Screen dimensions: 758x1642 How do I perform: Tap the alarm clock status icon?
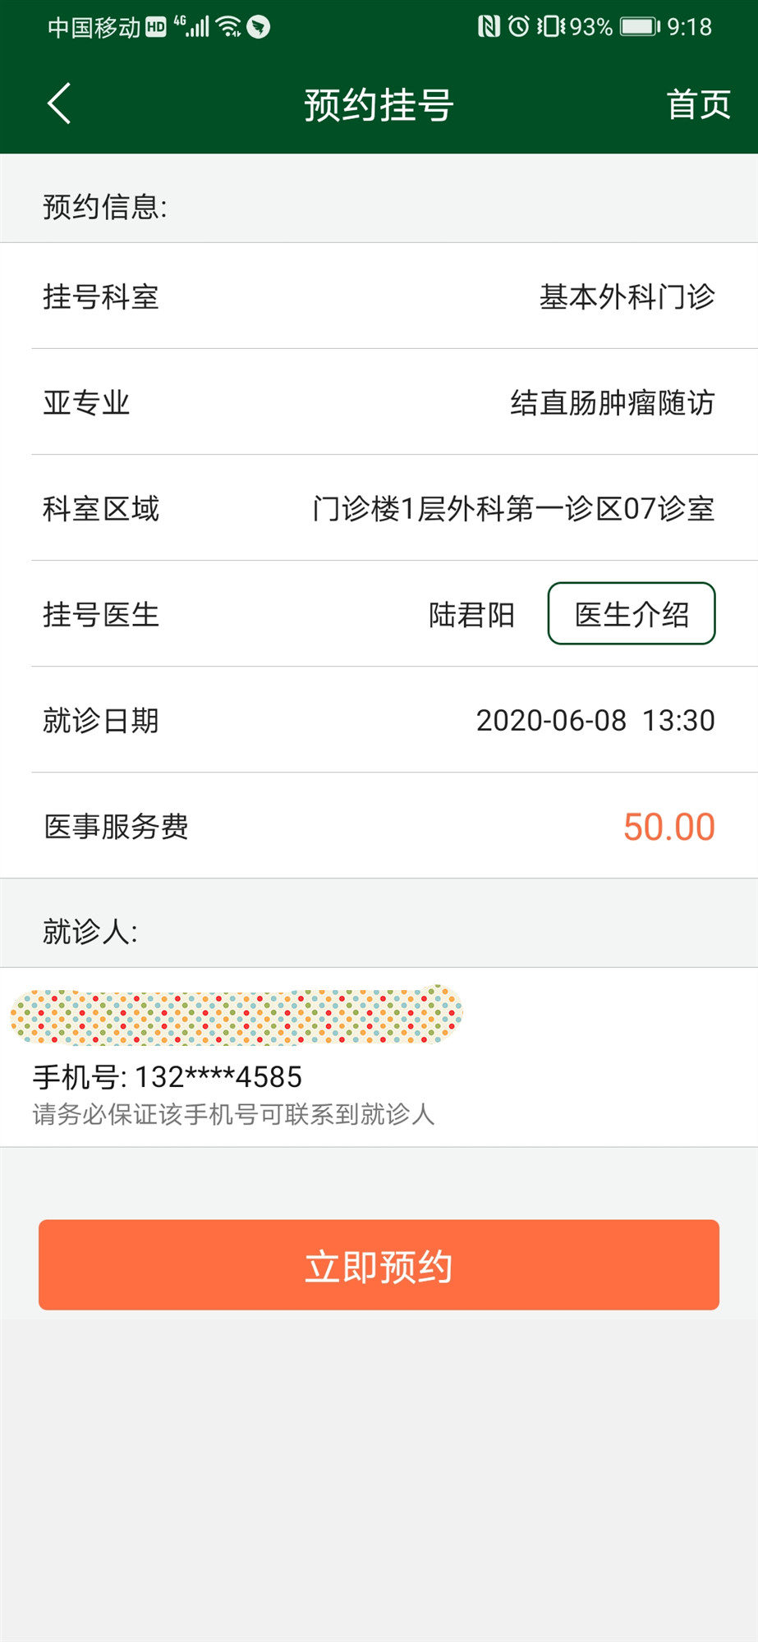tap(518, 27)
